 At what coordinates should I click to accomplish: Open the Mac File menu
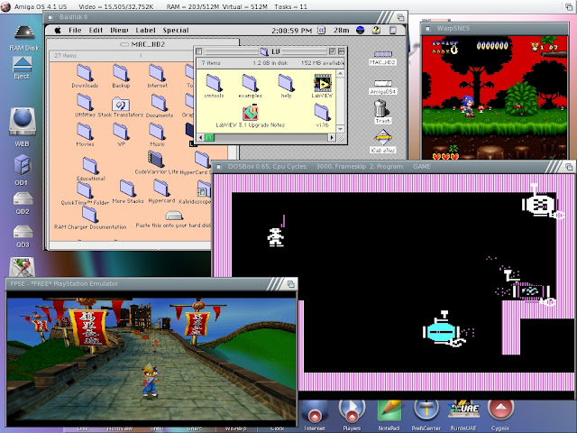75,30
